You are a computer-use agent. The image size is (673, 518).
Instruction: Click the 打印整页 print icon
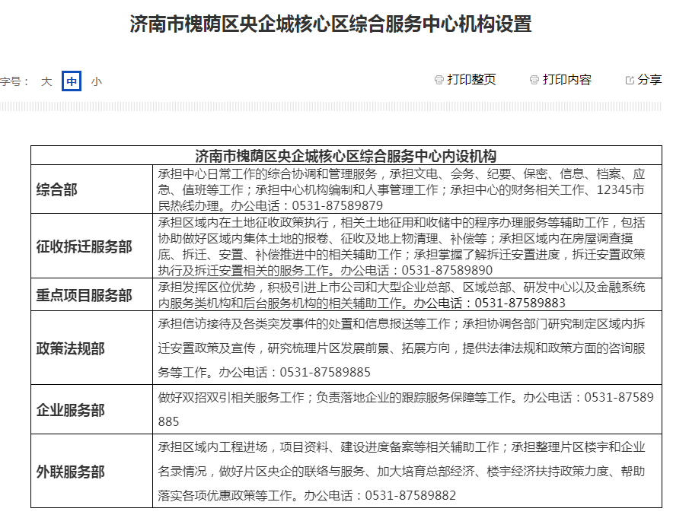click(x=439, y=80)
